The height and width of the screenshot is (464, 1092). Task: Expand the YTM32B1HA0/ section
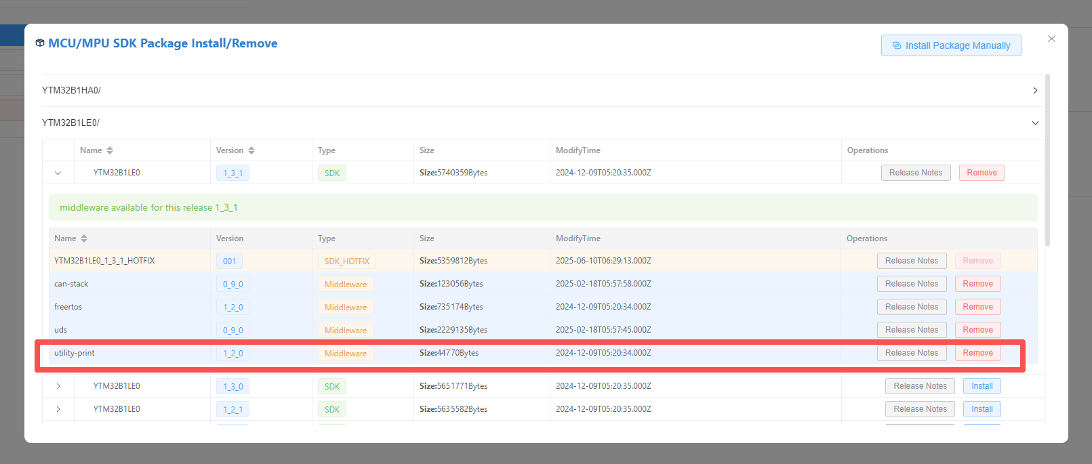pos(1034,91)
